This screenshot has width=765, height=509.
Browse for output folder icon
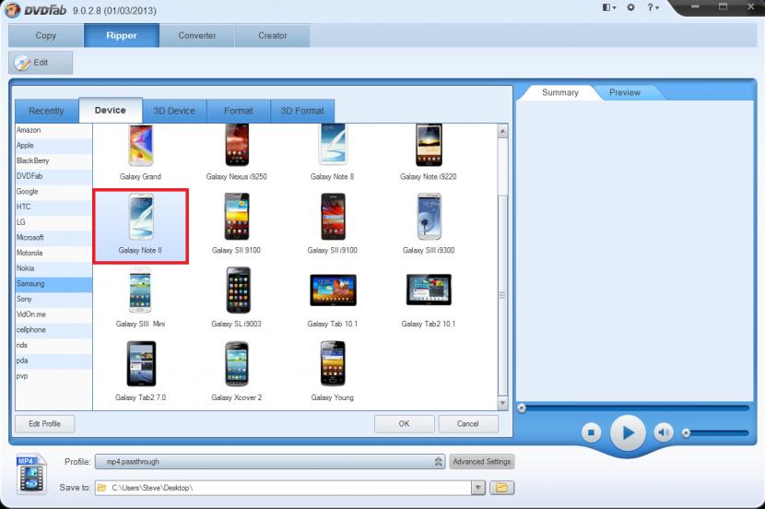pos(503,487)
